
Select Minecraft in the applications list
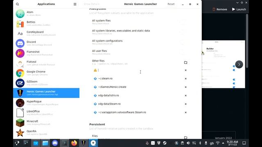click(46, 122)
